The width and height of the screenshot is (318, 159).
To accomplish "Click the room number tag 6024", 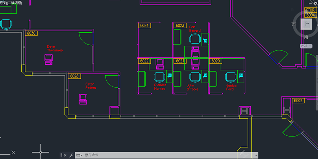I will (x=144, y=26).
